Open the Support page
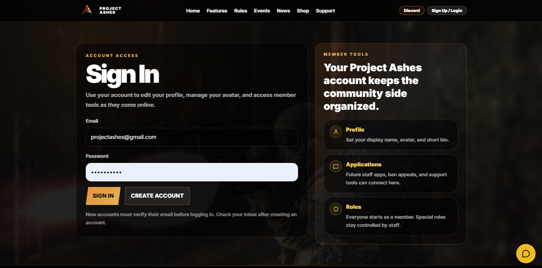 coord(325,11)
